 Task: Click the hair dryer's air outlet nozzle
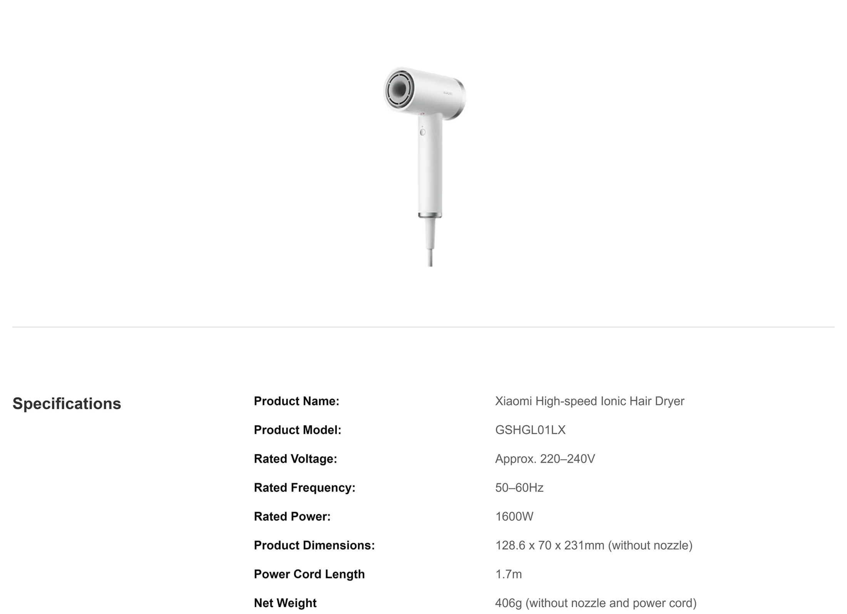[400, 90]
